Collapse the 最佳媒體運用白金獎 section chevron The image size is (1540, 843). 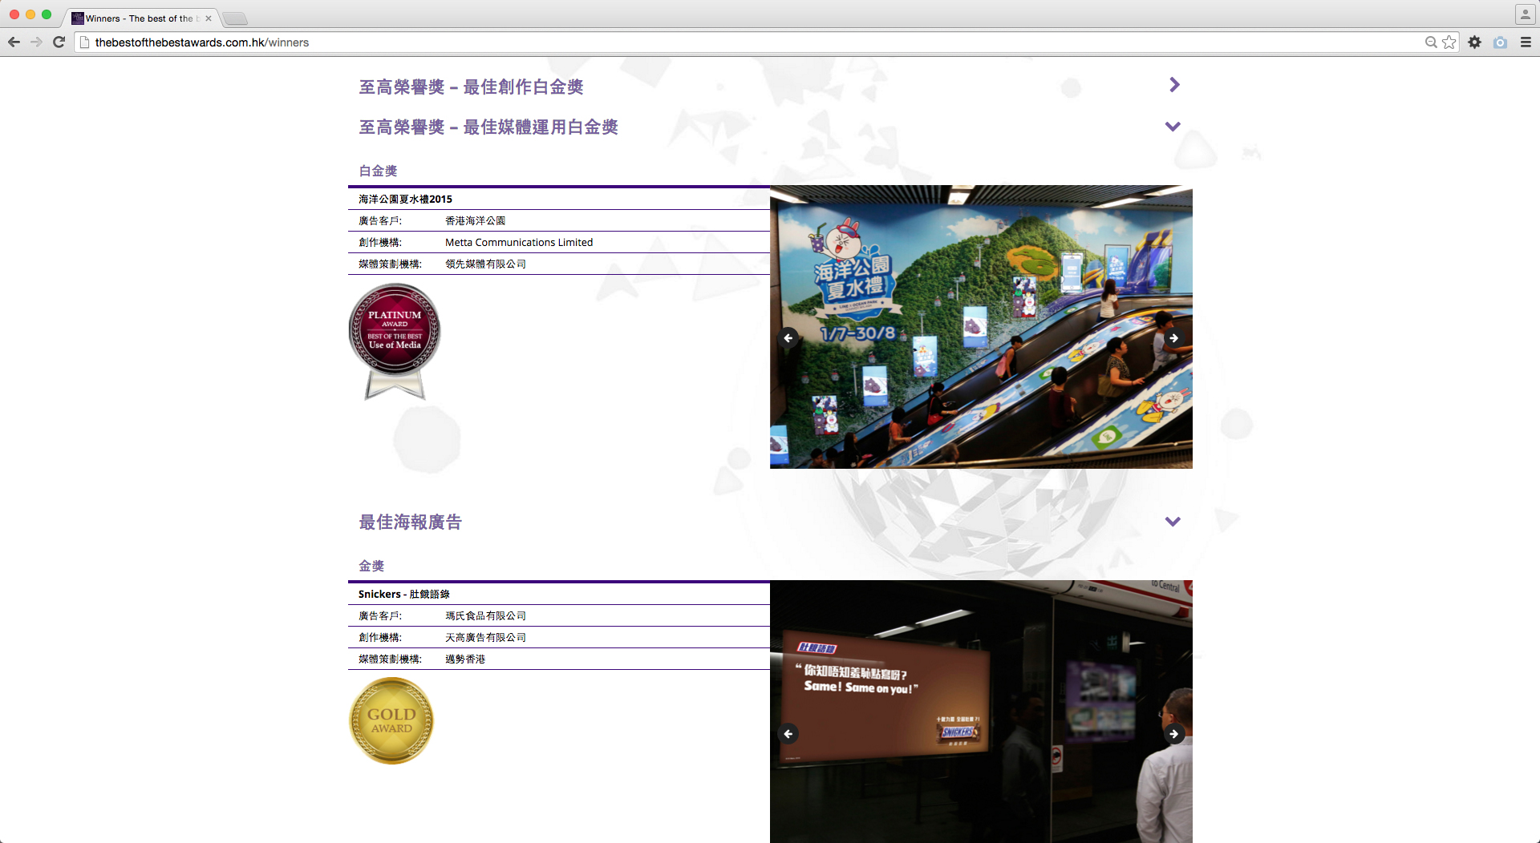point(1173,127)
